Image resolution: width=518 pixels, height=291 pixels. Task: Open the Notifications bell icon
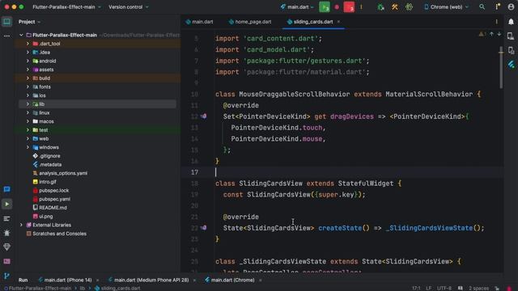point(511,22)
